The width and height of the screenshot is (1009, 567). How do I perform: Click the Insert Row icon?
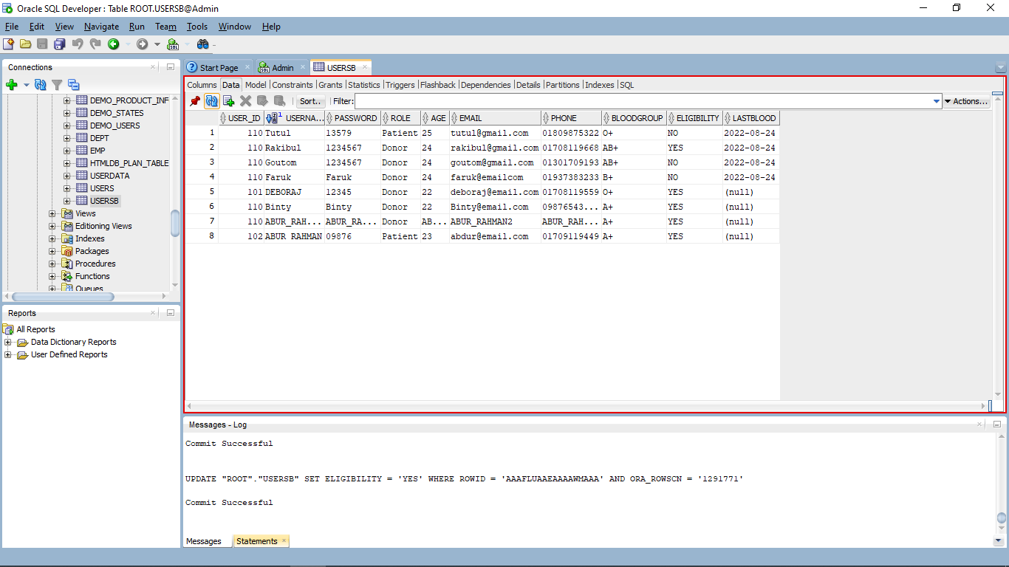(x=229, y=101)
